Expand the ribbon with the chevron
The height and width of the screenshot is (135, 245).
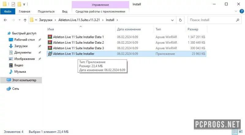(x=236, y=11)
